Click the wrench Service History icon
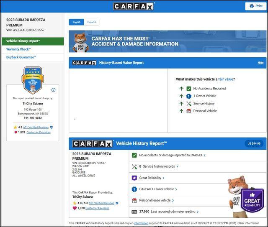This screenshot has height=227, width=268. 189,104
